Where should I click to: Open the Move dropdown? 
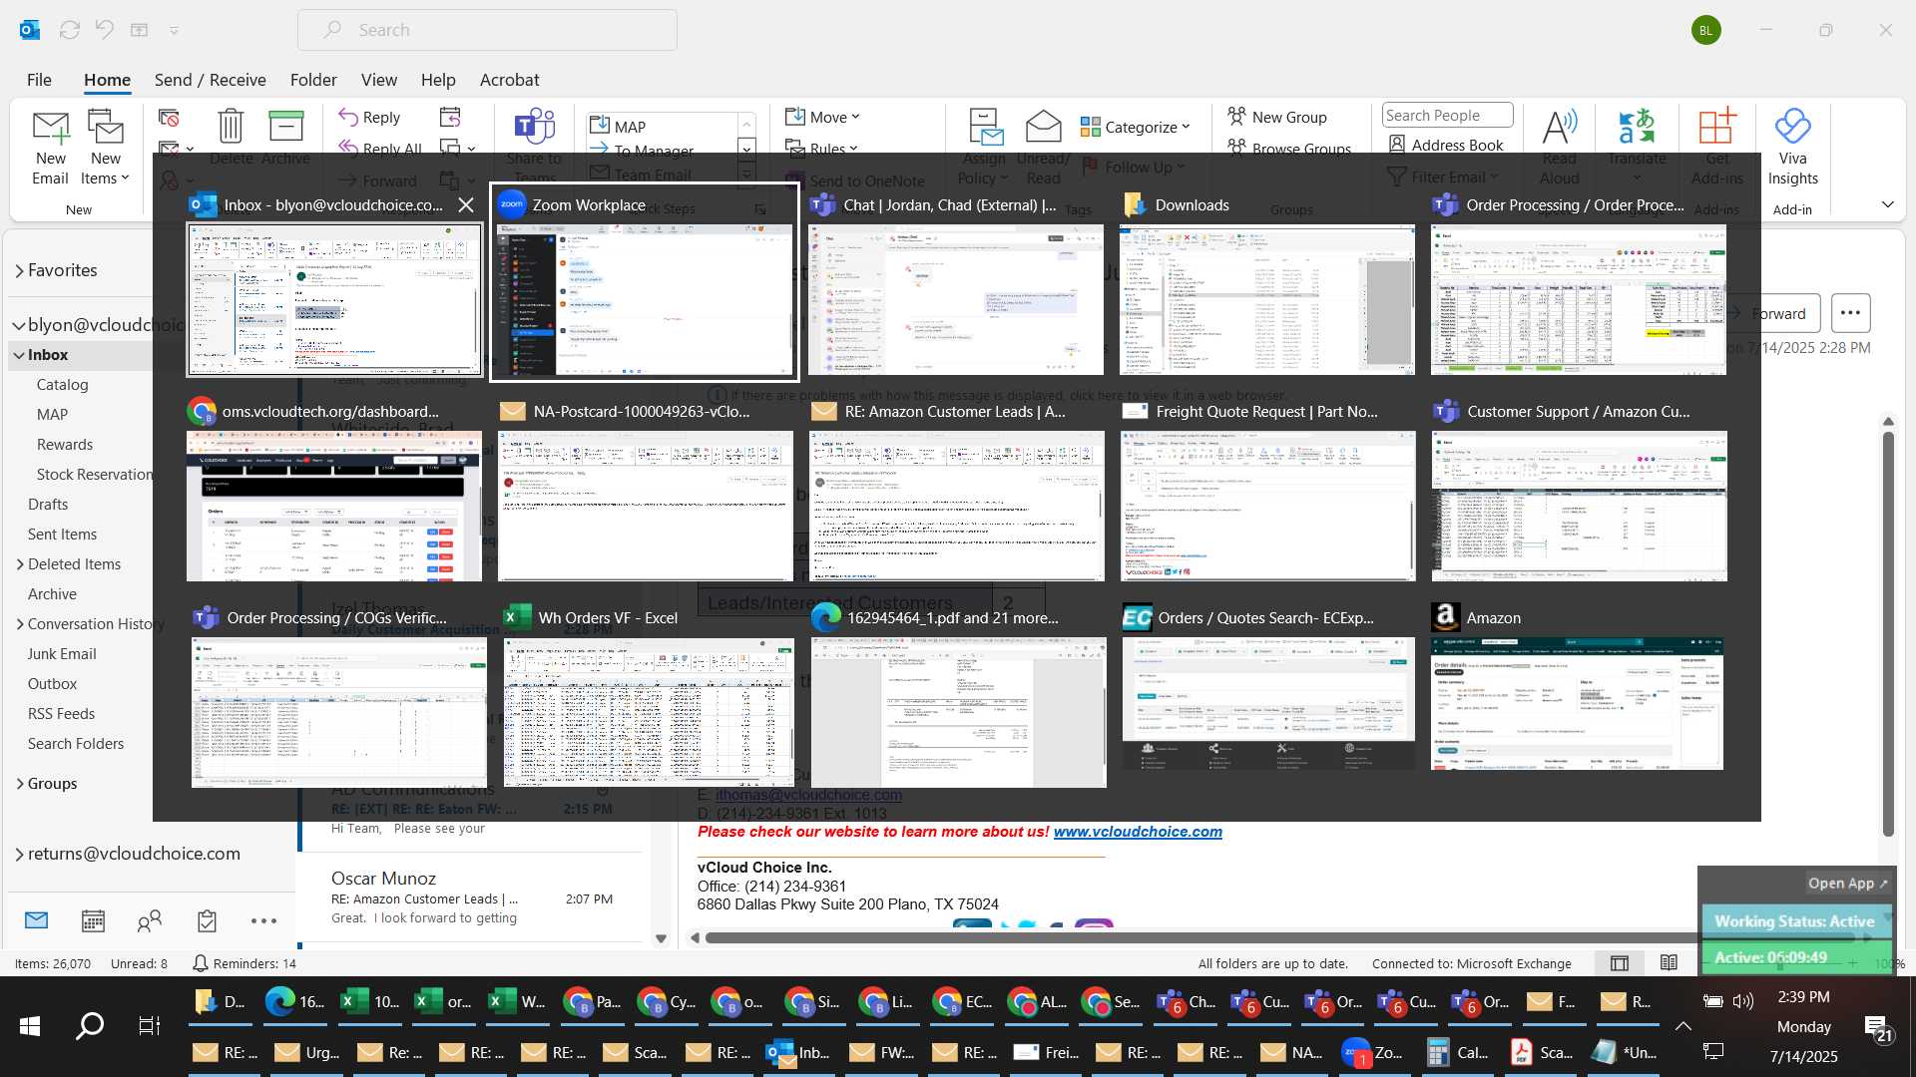(822, 117)
